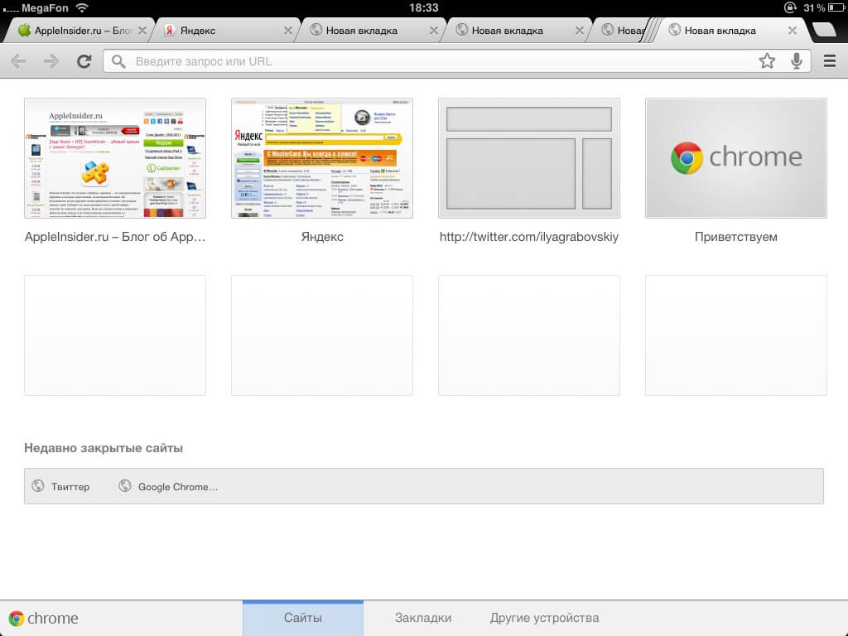Click the globe icon beside Google Chrome…
The image size is (848, 636).
pos(125,485)
